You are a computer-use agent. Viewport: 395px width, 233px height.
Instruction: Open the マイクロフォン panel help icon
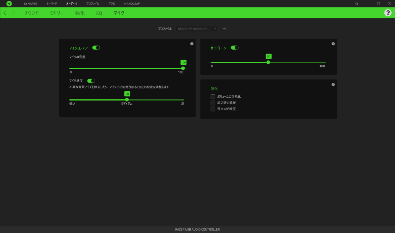(x=192, y=44)
